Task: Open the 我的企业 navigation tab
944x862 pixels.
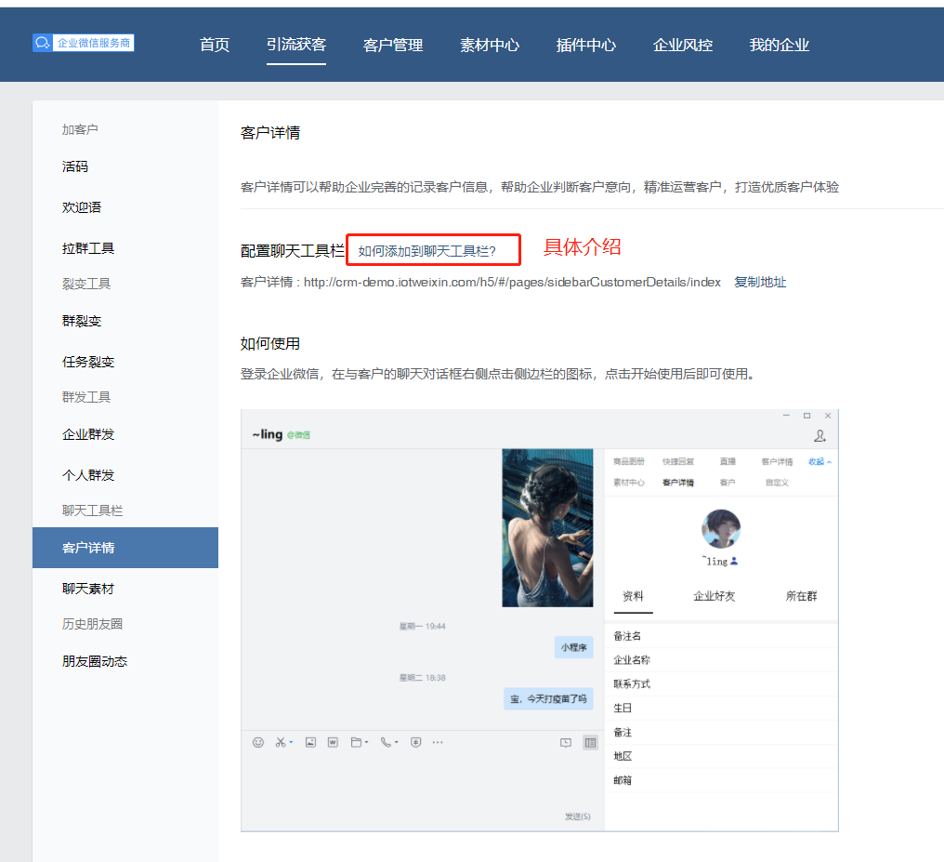Action: coord(779,46)
